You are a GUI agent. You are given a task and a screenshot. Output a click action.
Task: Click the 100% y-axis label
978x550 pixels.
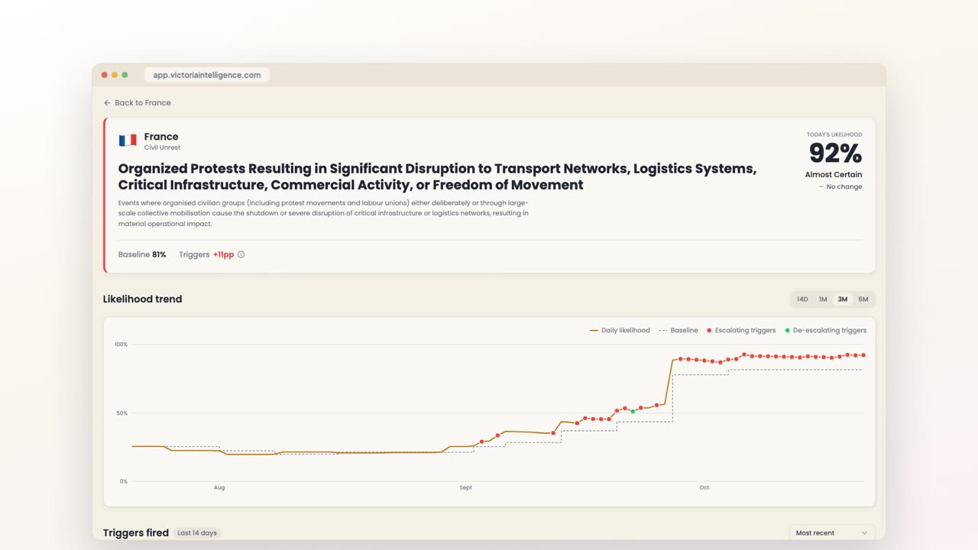tap(121, 345)
